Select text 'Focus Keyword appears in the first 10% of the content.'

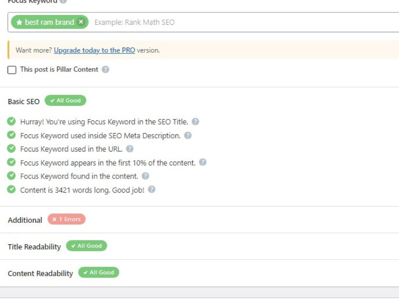[x=108, y=163]
